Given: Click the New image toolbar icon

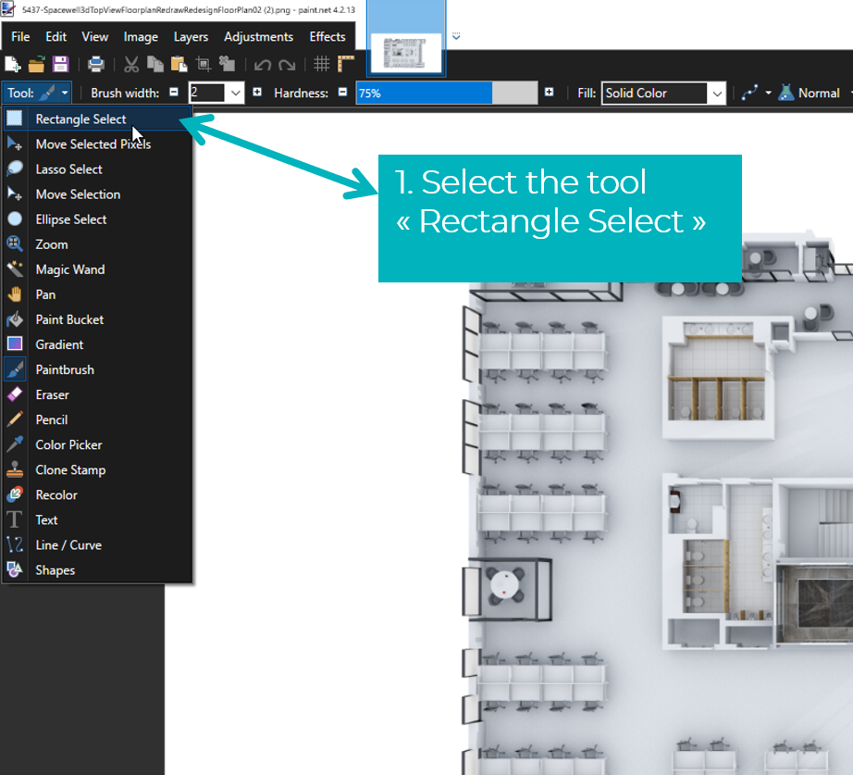Looking at the screenshot, I should [13, 64].
